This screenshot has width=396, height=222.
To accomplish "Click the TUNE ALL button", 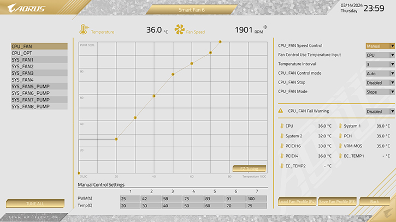I will coord(35,203).
